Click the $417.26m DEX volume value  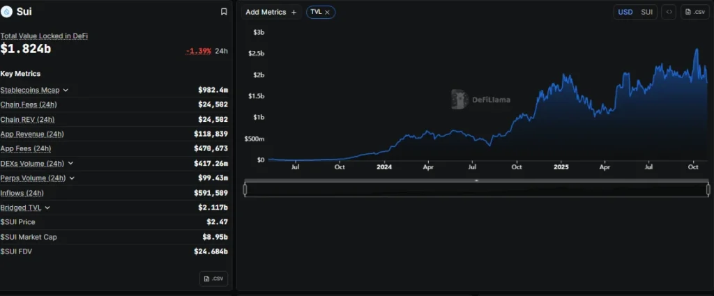click(211, 163)
